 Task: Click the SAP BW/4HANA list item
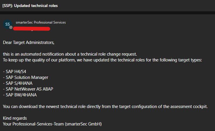[x=20, y=95]
